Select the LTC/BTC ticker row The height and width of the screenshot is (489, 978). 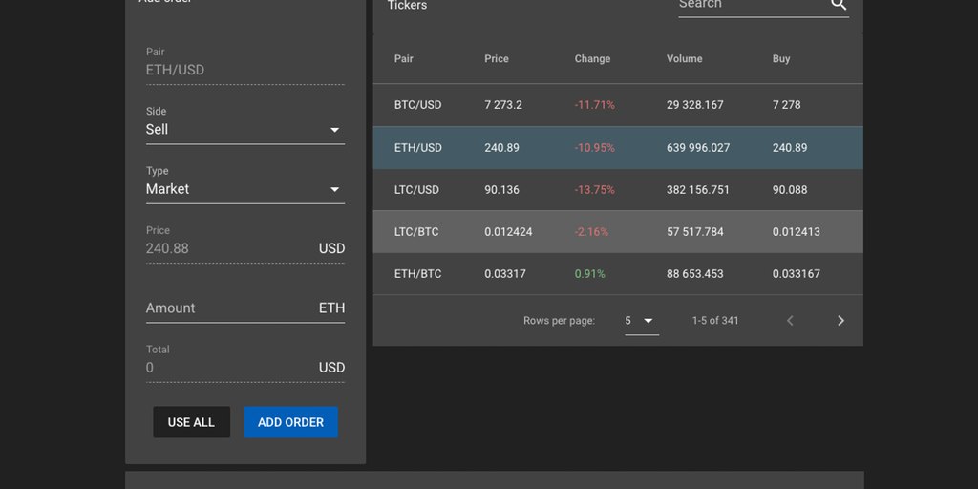click(618, 232)
